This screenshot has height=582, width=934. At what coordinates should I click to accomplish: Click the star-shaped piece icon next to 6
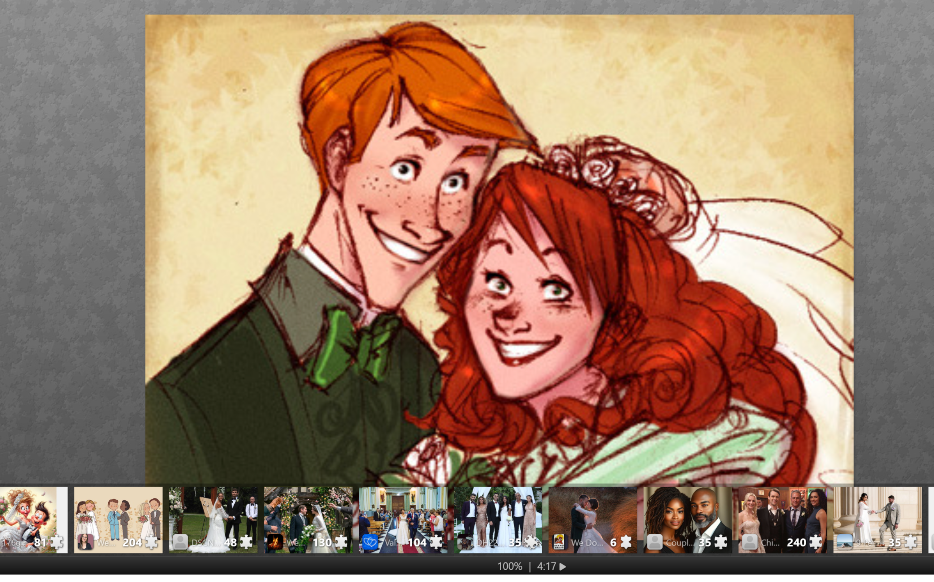(626, 542)
